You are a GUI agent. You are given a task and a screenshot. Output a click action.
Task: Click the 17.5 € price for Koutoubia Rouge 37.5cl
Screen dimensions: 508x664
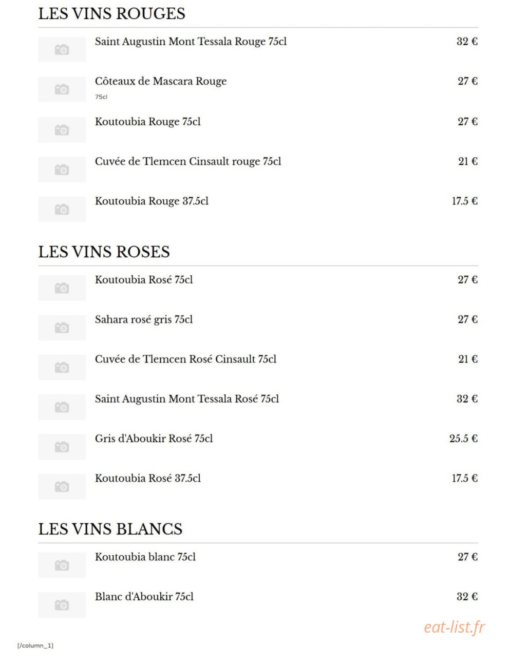(464, 201)
